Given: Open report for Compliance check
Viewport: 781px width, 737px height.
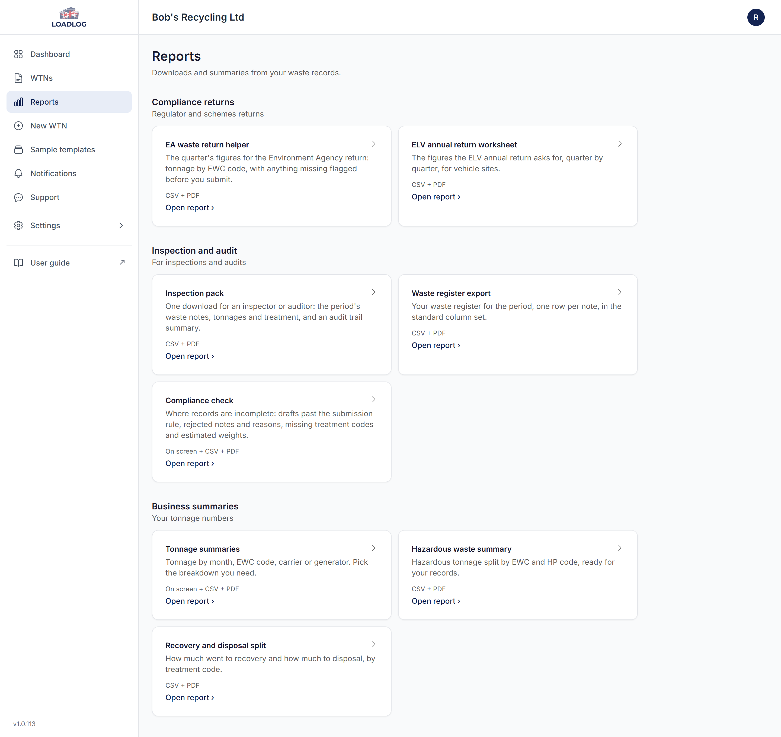Looking at the screenshot, I should (x=190, y=464).
